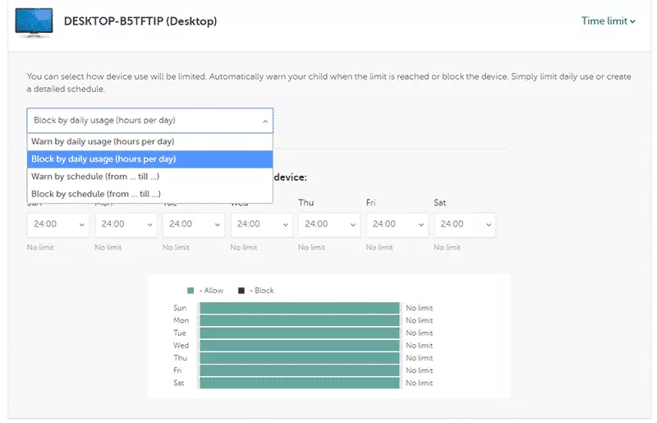Click the Tue bar in chart
The width and height of the screenshot is (657, 423).
(300, 333)
